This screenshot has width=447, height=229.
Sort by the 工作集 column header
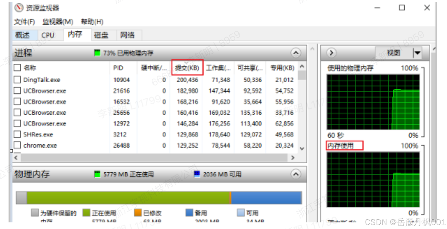(218, 68)
